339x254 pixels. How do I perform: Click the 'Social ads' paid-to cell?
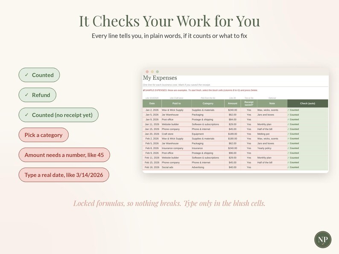(x=176, y=167)
